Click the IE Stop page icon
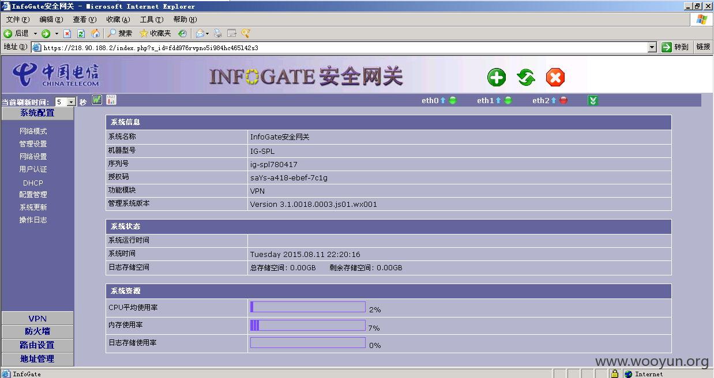The height and width of the screenshot is (378, 714). 67,33
